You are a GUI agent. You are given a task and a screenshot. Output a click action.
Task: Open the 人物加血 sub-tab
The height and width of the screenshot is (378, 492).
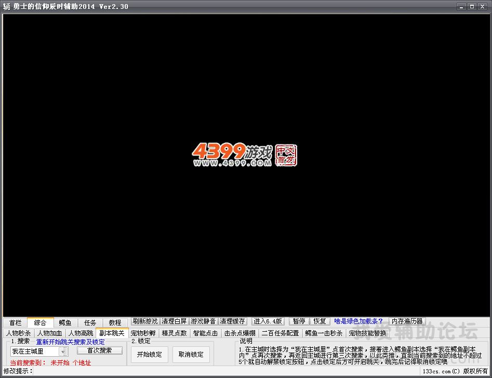(x=49, y=333)
